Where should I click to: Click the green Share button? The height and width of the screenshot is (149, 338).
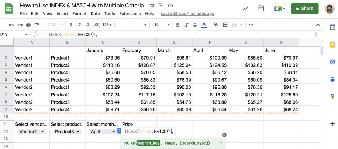click(305, 9)
